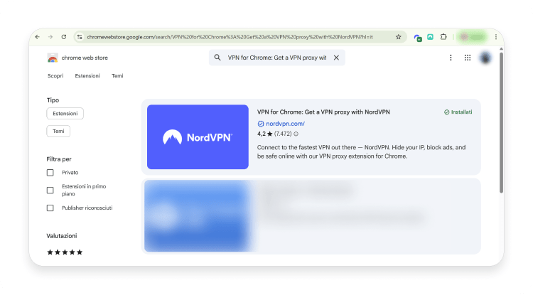
Task: Filter type by Estensioni chip
Action: tap(65, 114)
